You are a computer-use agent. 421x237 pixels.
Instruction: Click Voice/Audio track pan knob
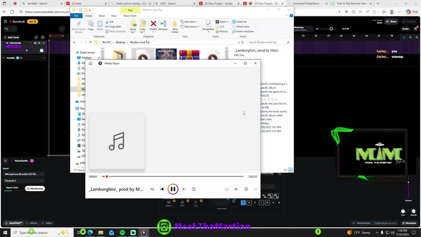[x=41, y=50]
